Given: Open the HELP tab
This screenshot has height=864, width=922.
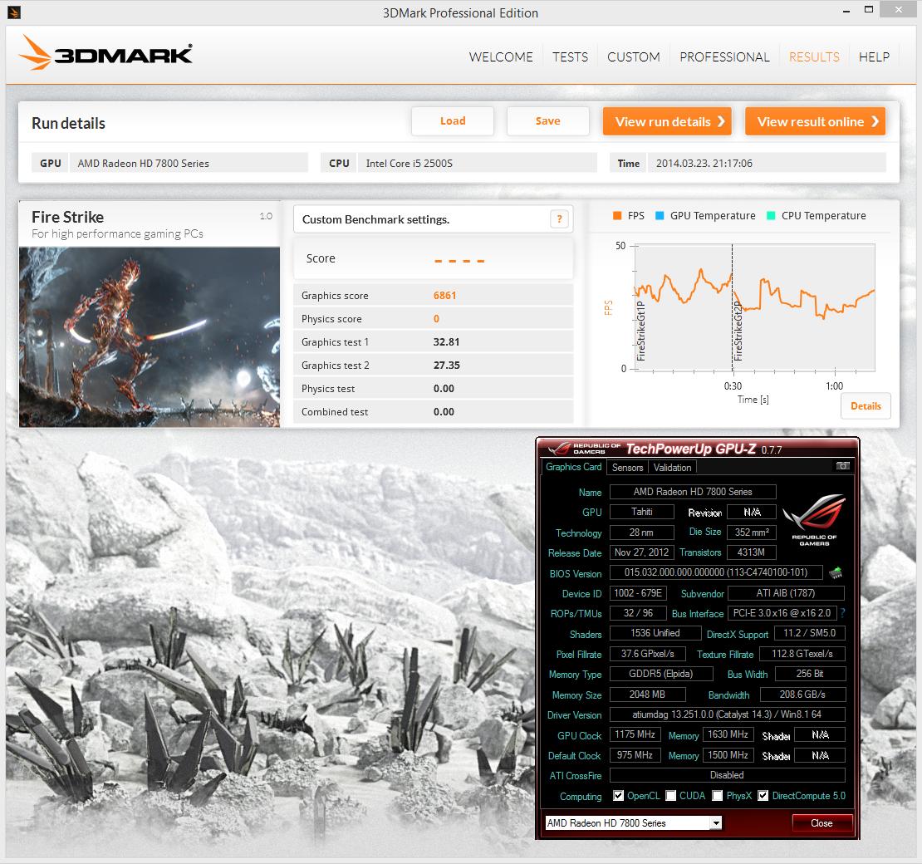Looking at the screenshot, I should click(x=874, y=57).
